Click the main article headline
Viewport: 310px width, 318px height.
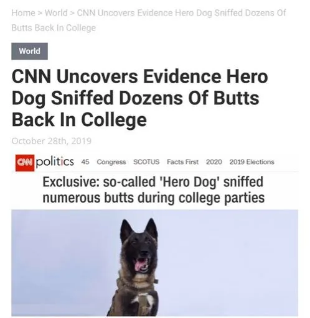point(139,98)
